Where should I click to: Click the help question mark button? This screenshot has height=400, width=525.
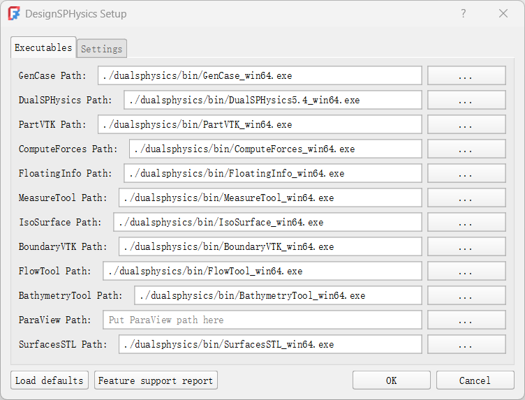(x=464, y=13)
